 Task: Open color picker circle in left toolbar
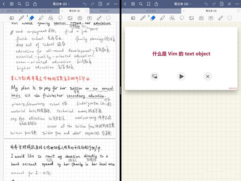pos(108,18)
